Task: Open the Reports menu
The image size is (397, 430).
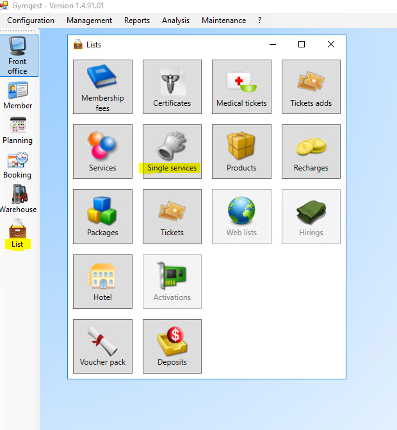Action: tap(137, 21)
